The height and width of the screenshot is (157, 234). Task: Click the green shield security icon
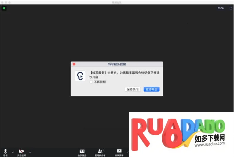point(4,8)
